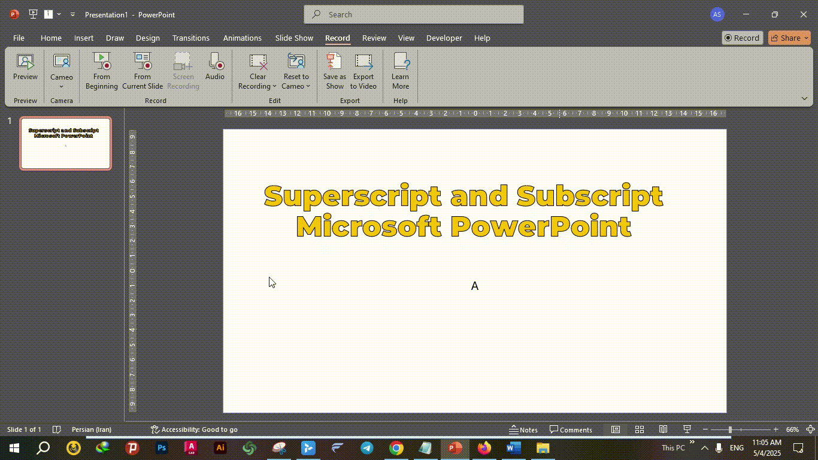Record From Current Slide

[143, 62]
